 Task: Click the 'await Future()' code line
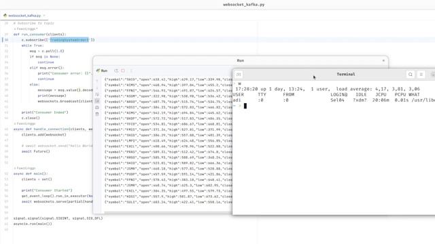(x=36, y=151)
